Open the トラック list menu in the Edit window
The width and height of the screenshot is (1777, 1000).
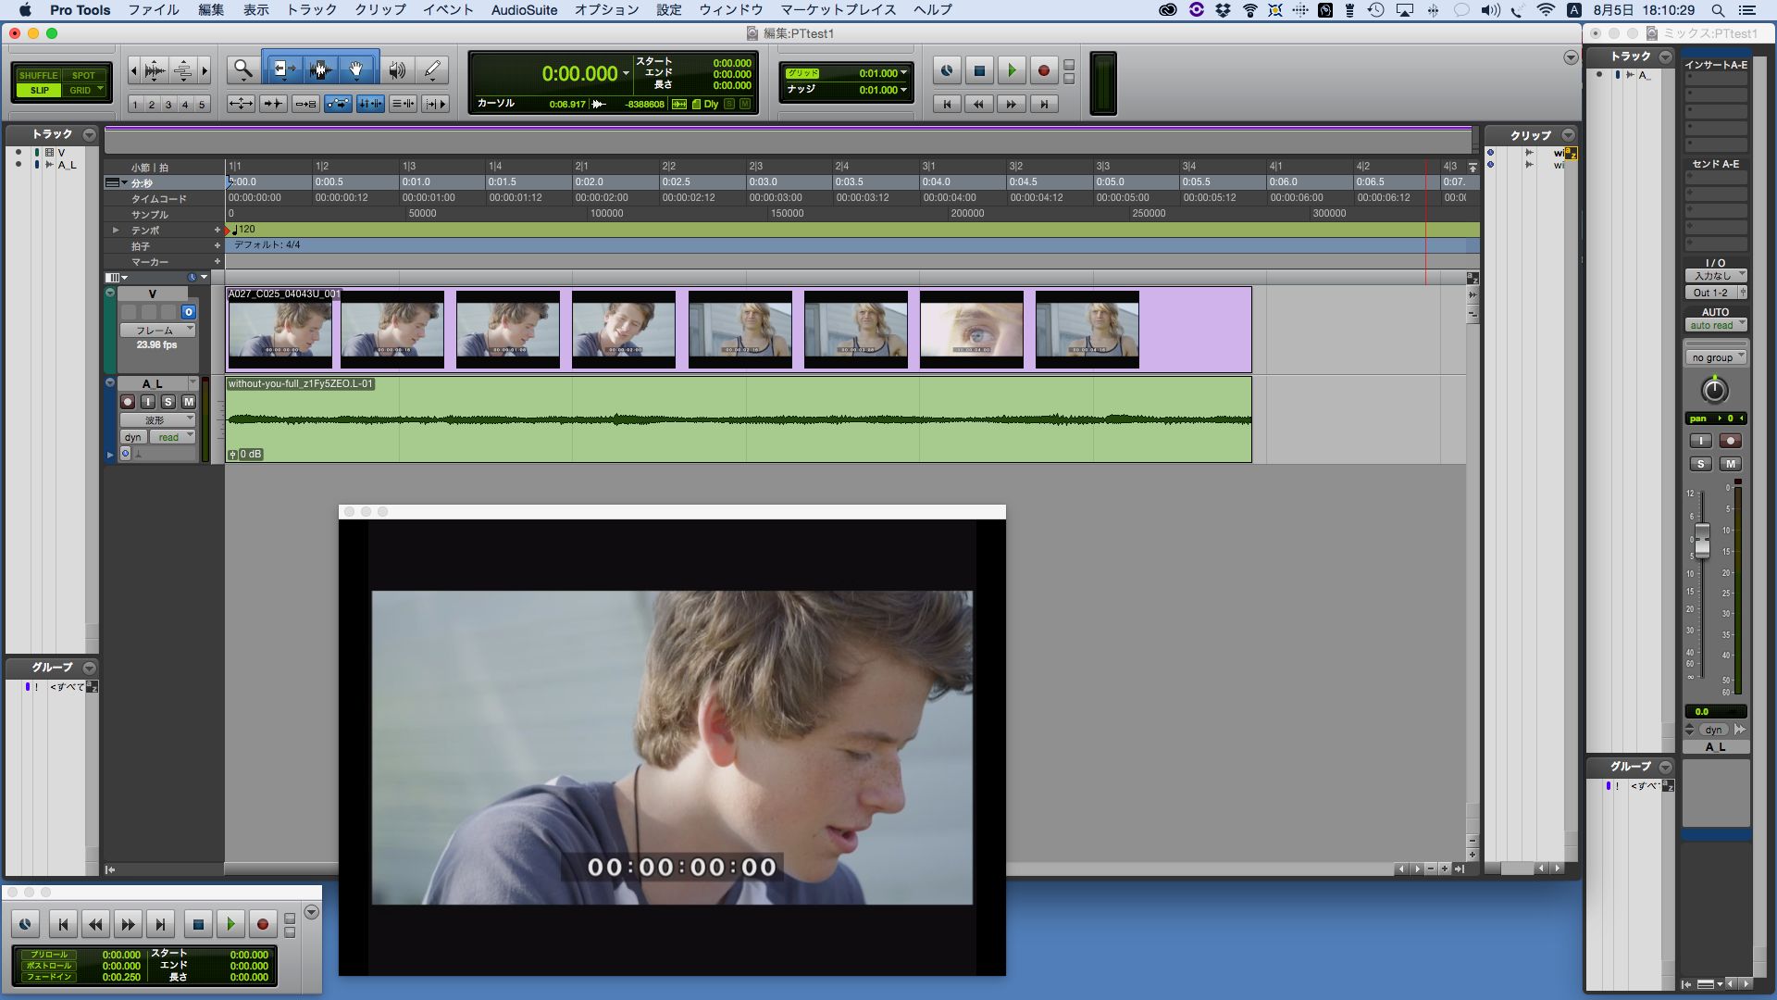pyautogui.click(x=89, y=134)
